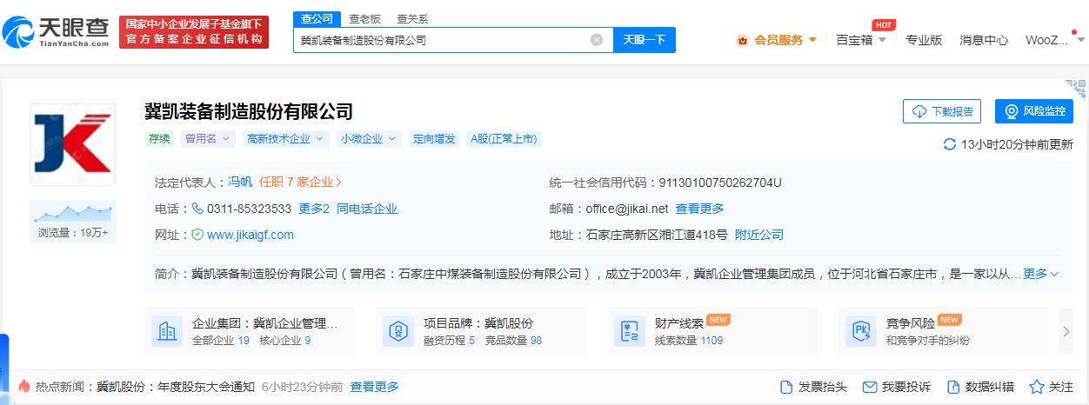Click the invoice header document icon
This screenshot has width=1089, height=405.
(x=786, y=387)
